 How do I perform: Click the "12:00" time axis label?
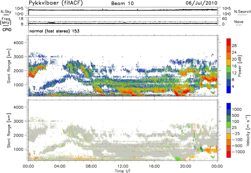[123, 166]
